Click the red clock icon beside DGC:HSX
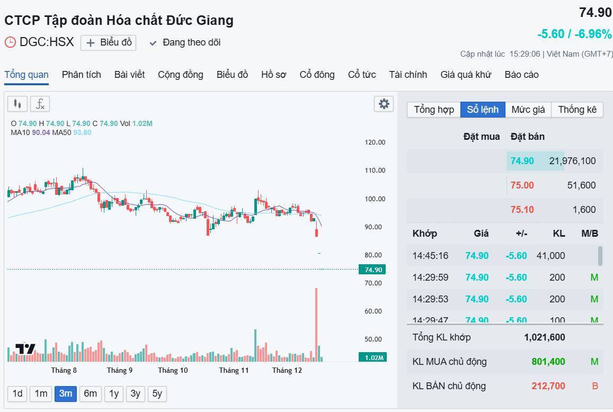The width and height of the screenshot is (613, 412). (x=10, y=42)
